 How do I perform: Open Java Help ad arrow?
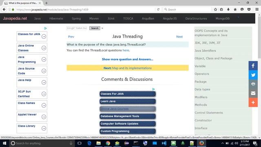(x=44, y=82)
